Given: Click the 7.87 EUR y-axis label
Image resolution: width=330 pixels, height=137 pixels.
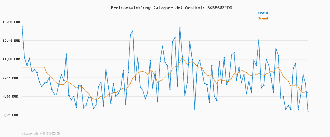Looking at the screenshot, I should coord(11,78).
